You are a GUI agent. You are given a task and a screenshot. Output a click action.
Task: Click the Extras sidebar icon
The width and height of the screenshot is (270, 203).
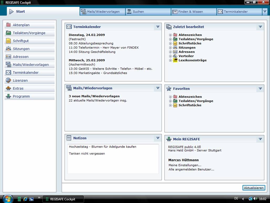(8, 88)
